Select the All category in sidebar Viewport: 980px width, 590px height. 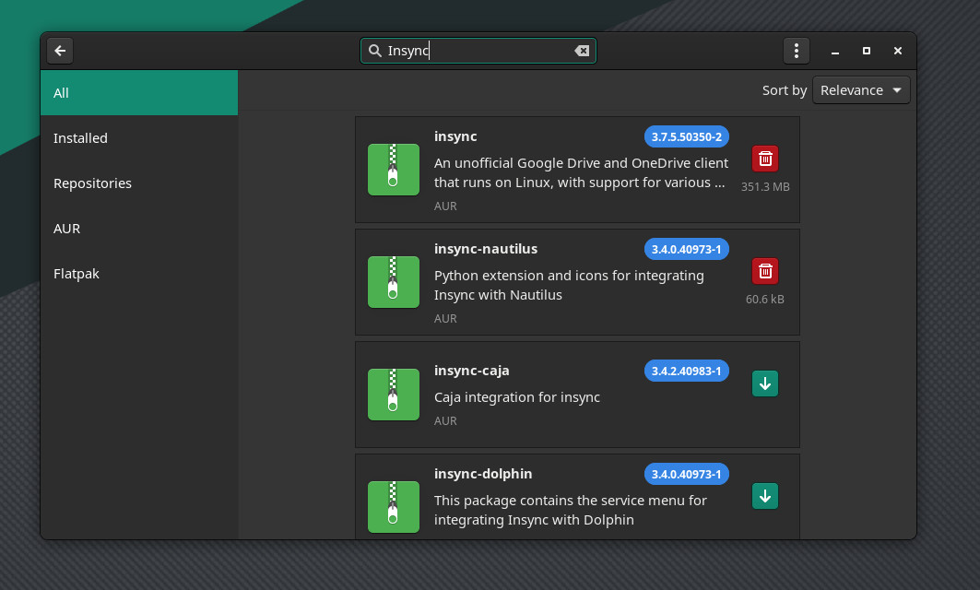[61, 93]
